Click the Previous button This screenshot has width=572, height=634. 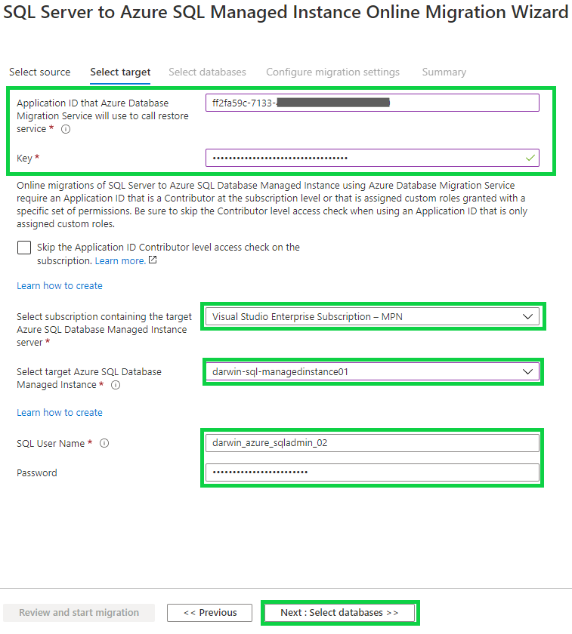(210, 613)
